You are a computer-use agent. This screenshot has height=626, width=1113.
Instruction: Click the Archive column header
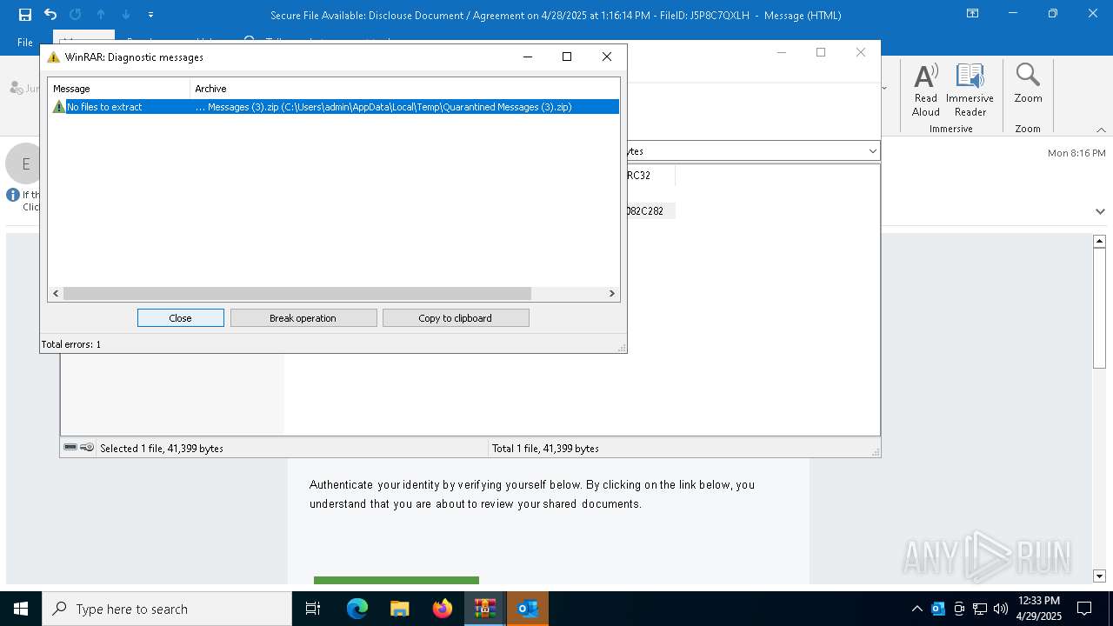pyautogui.click(x=404, y=89)
